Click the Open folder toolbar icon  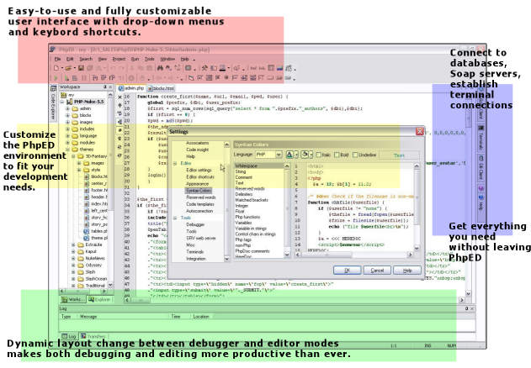[68, 68]
